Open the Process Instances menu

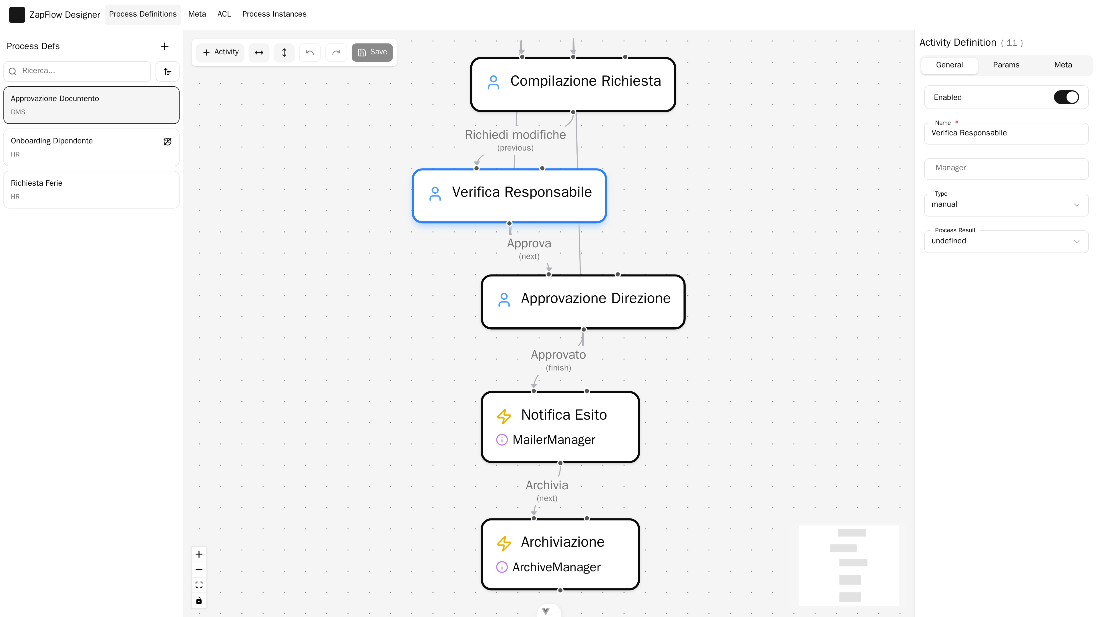274,14
